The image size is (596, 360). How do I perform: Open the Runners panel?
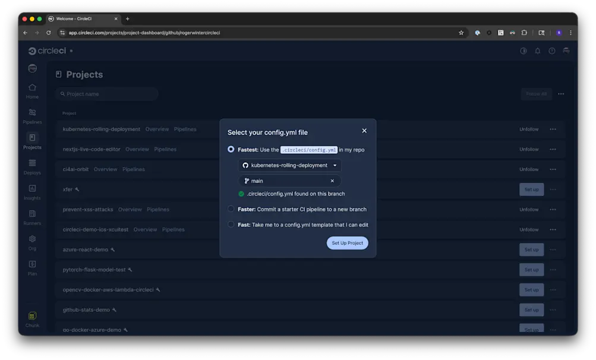tap(31, 218)
